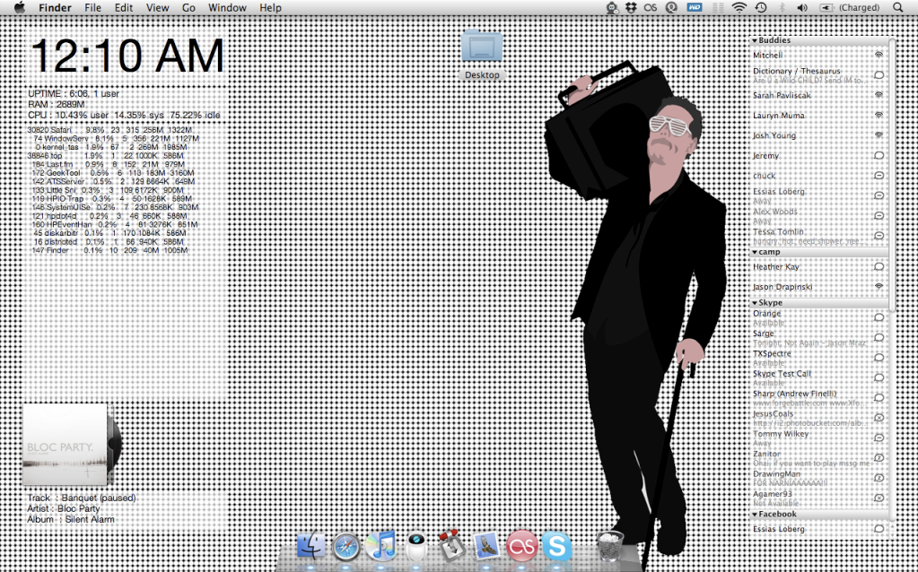
Task: Click the Bloc Party album artwork
Action: point(65,444)
